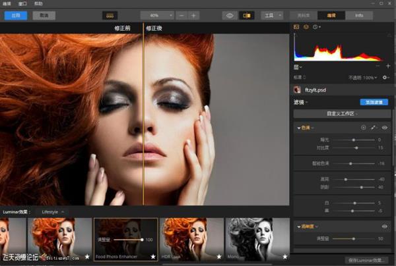
Task: Switch to the Info tab
Action: (358, 14)
